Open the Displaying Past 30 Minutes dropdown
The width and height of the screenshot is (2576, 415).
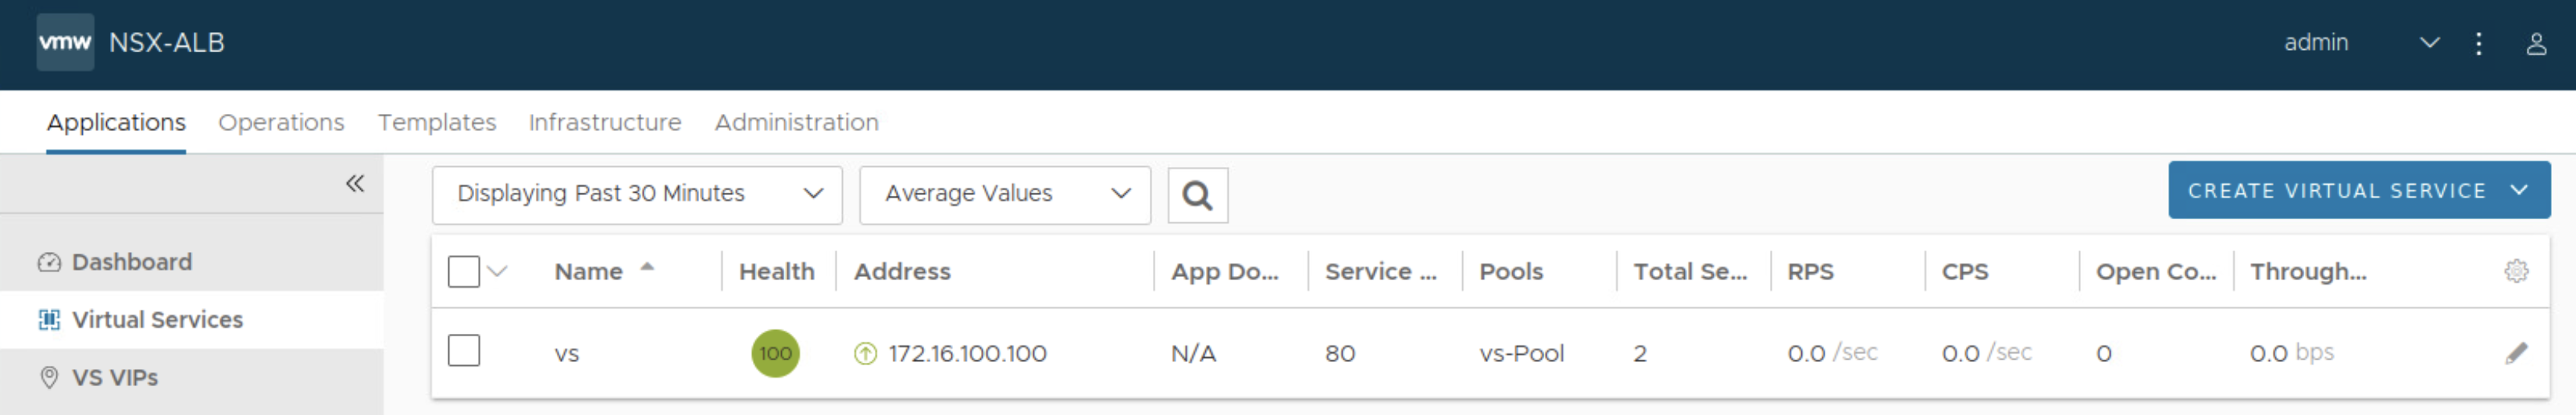pyautogui.click(x=637, y=194)
